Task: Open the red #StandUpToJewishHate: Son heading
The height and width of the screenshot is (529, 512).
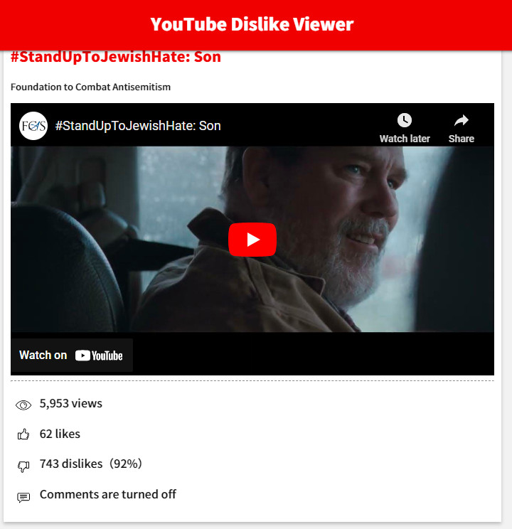Action: coord(116,57)
